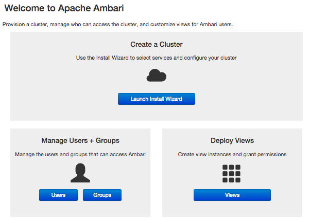Click the Create view instances description text

coord(232,154)
